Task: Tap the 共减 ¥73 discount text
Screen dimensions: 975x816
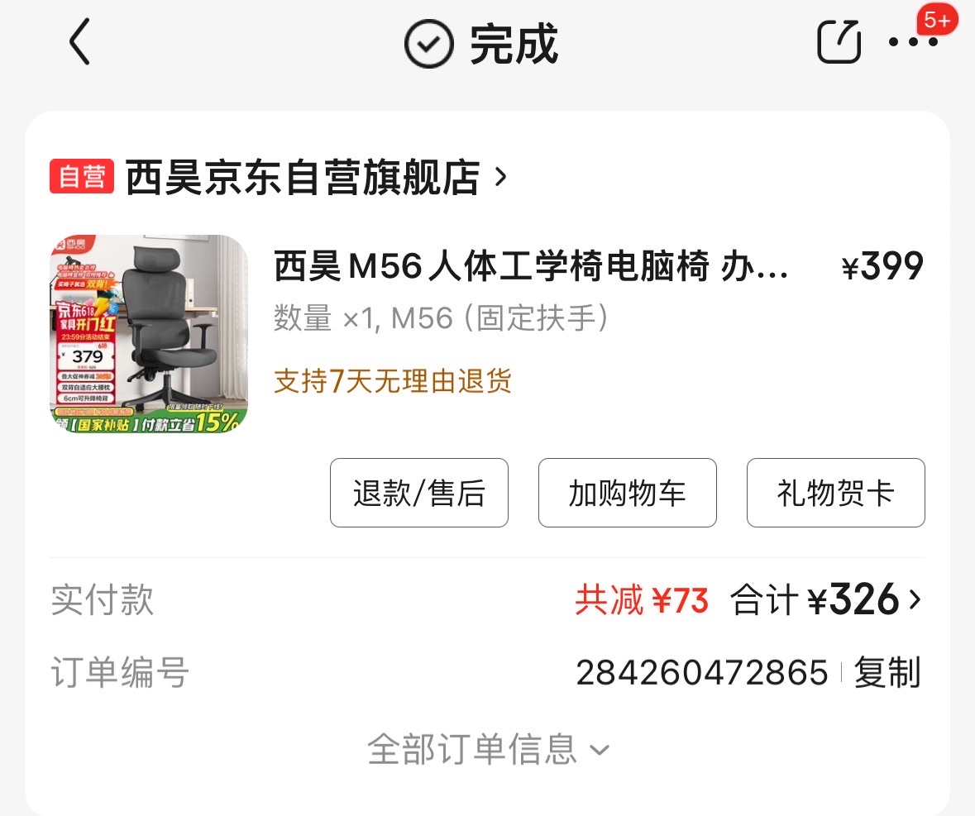Action: [642, 599]
